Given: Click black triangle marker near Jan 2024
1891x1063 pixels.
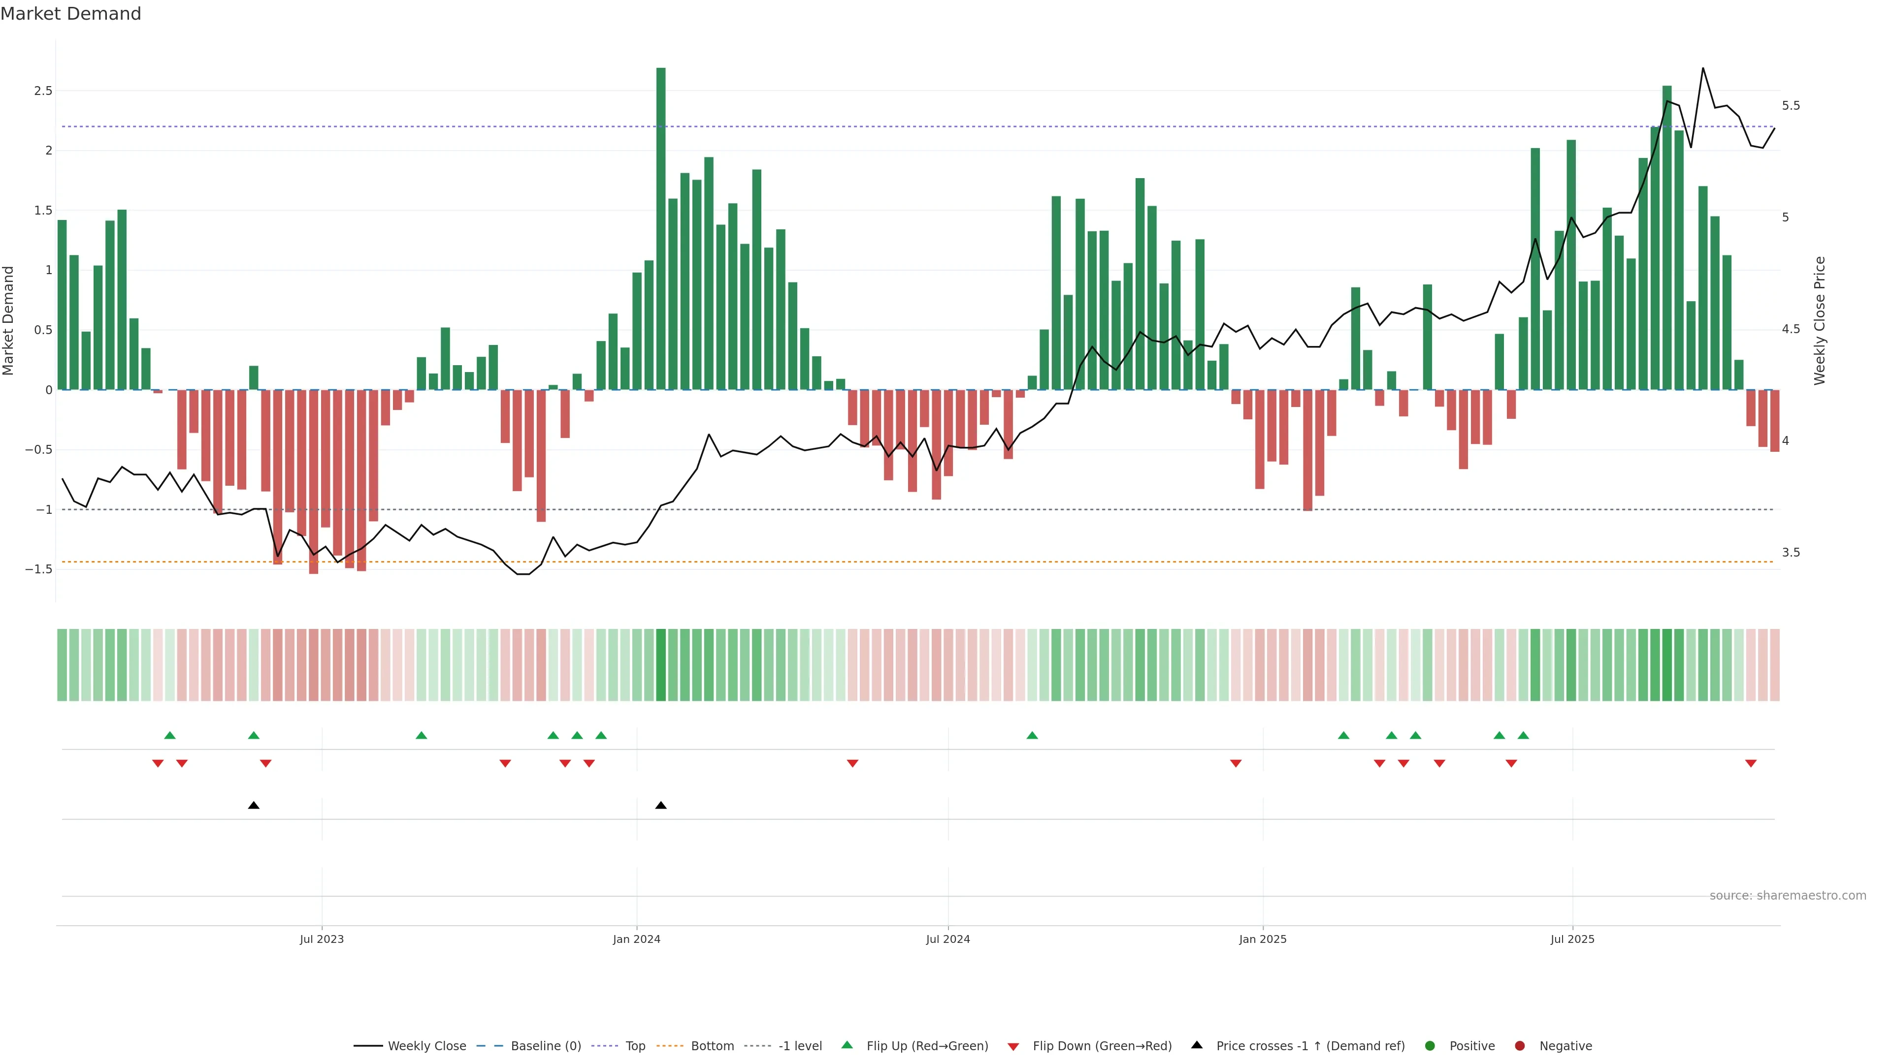Looking at the screenshot, I should pyautogui.click(x=661, y=806).
